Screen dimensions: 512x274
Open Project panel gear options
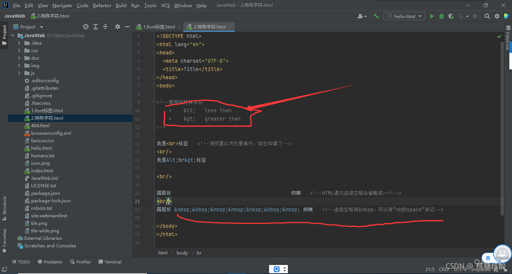pyautogui.click(x=118, y=27)
